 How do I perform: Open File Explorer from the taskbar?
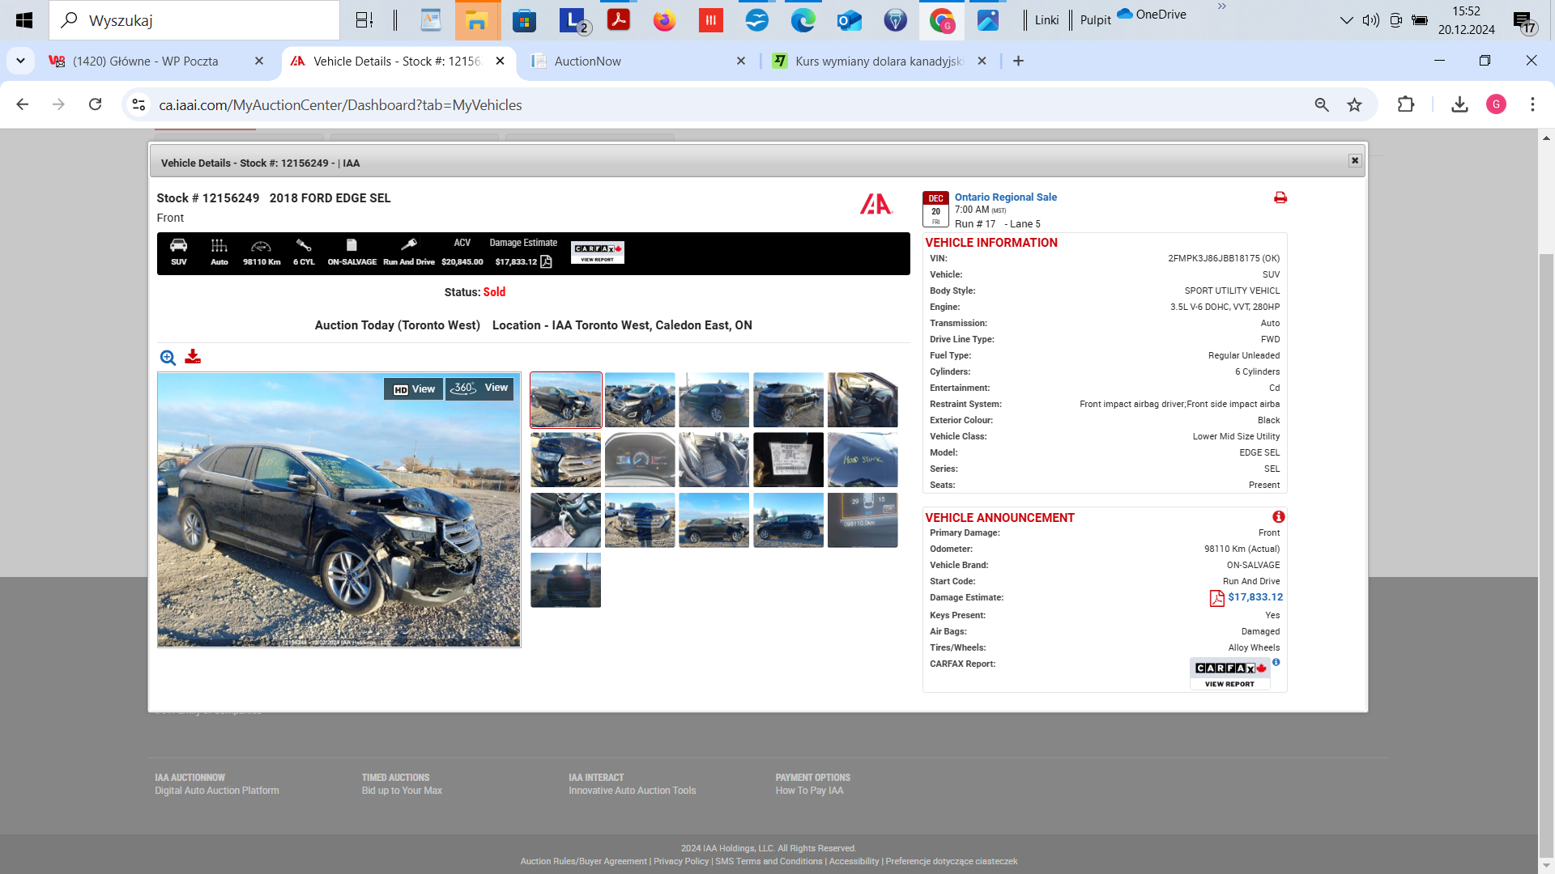pos(478,20)
